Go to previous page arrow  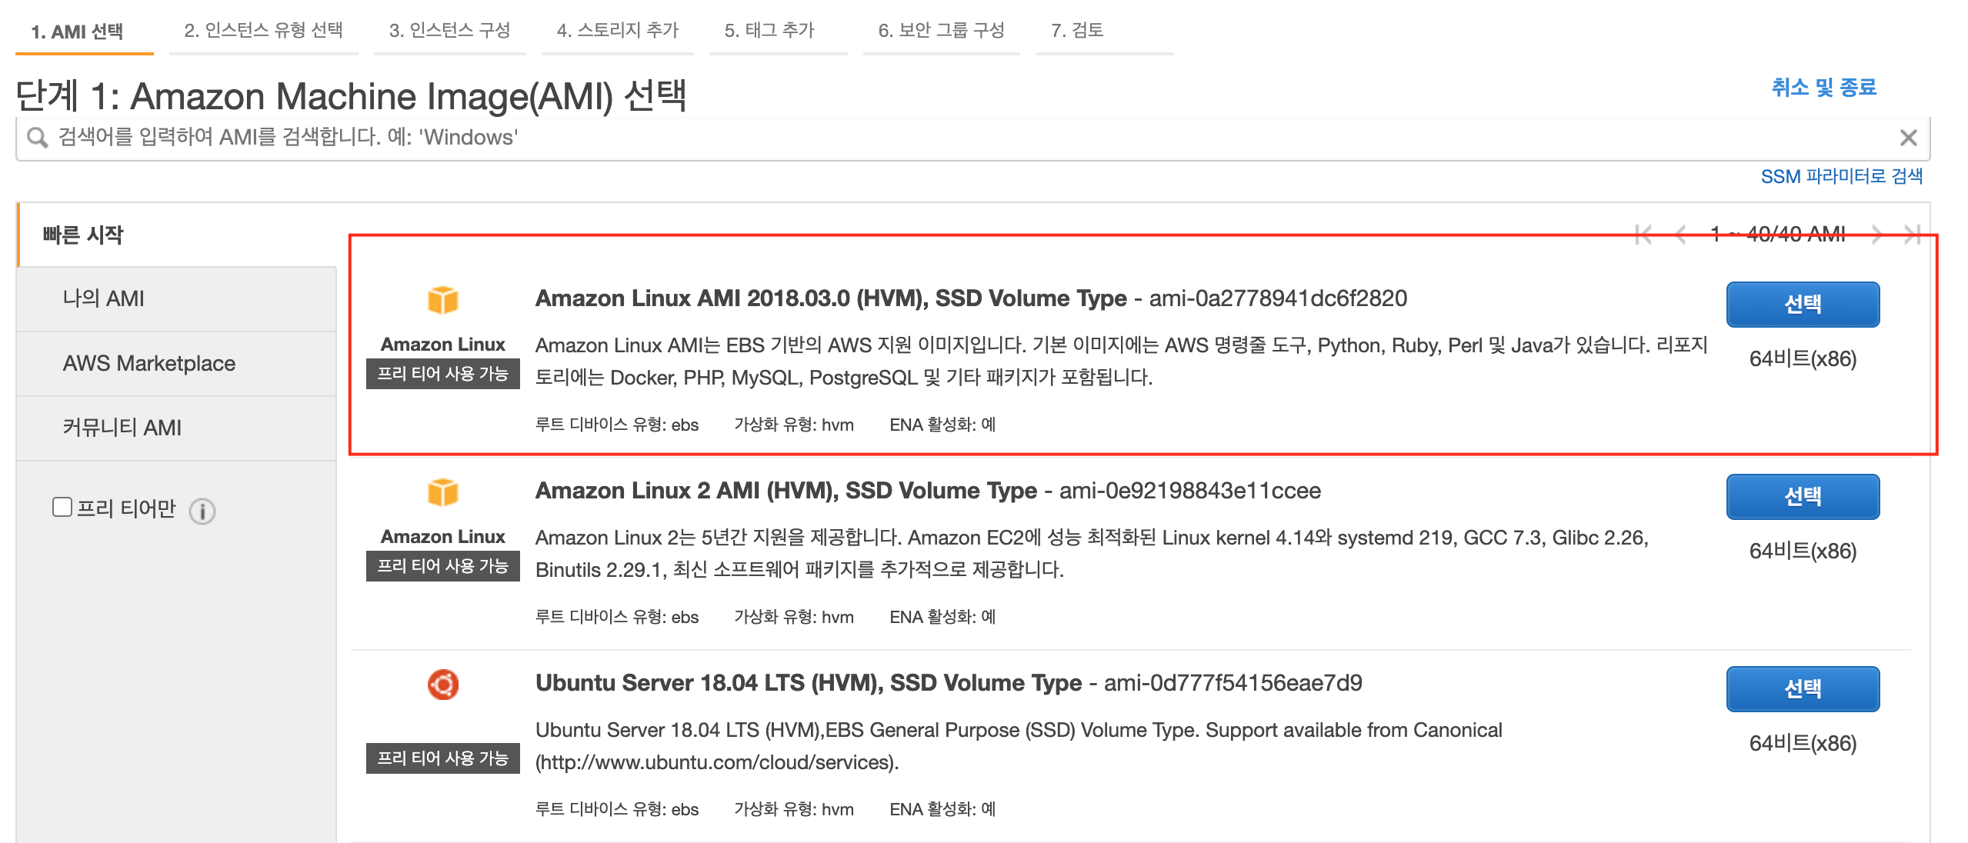pos(1680,235)
